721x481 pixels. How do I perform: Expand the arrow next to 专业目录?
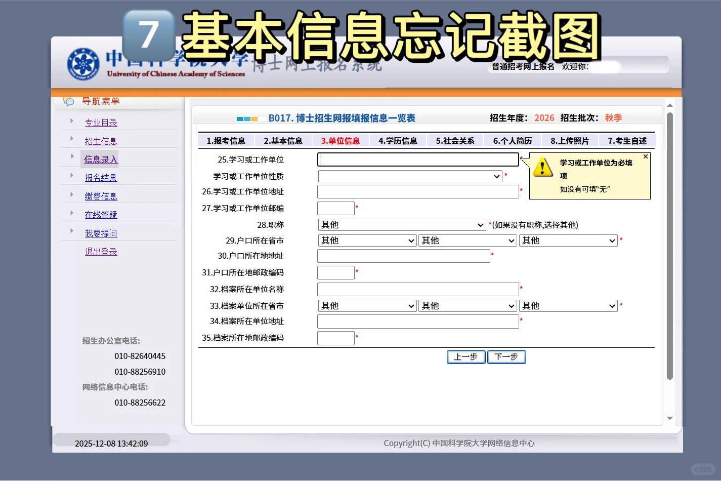(71, 119)
